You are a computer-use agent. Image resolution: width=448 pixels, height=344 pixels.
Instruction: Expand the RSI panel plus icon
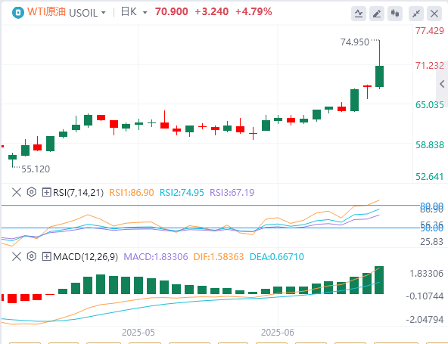[46, 192]
